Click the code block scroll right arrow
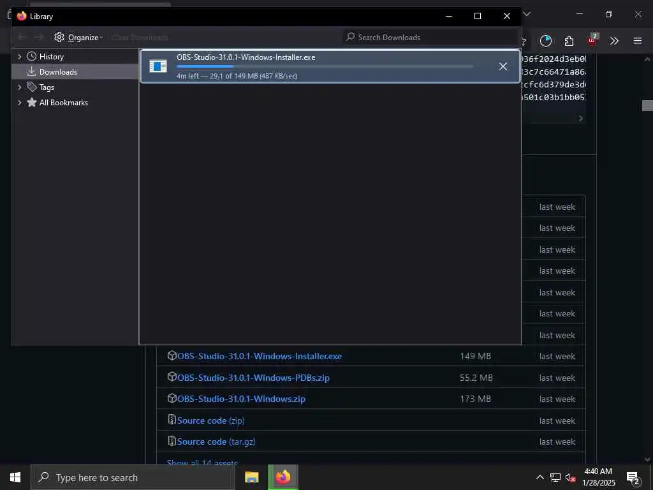The image size is (653, 490). point(580,119)
